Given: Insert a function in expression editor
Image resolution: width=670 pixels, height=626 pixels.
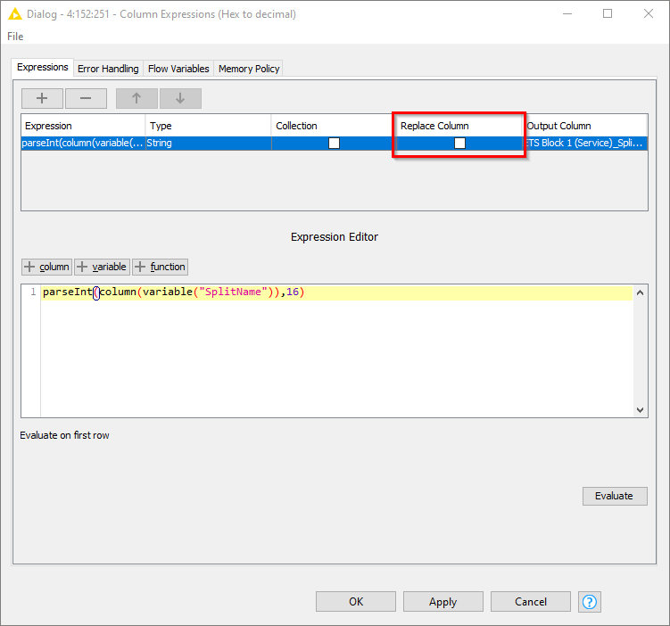Looking at the screenshot, I should pos(160,267).
